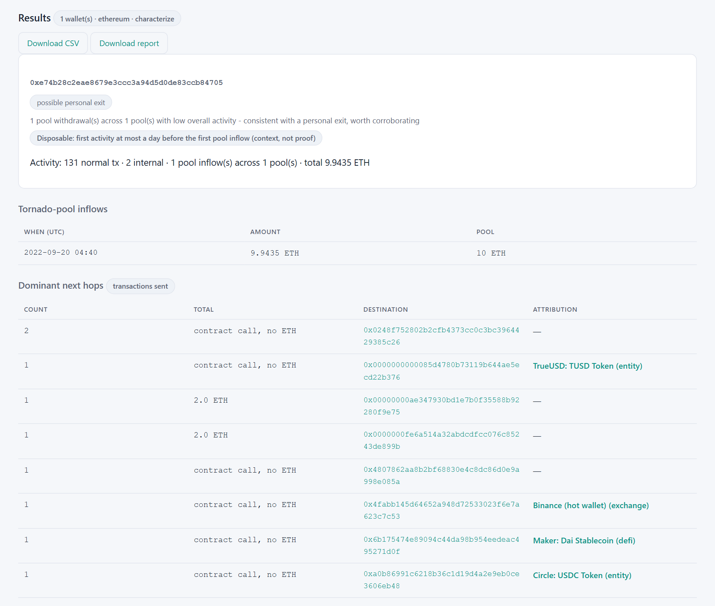Click the Dominant next hops heading

tap(61, 285)
